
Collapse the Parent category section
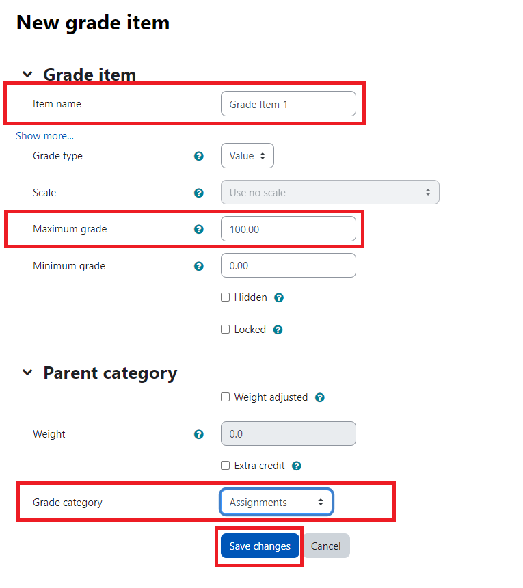27,373
